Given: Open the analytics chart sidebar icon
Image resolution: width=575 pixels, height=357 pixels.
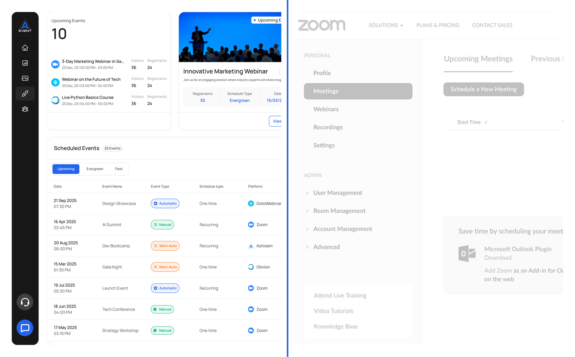Looking at the screenshot, I should 25,63.
